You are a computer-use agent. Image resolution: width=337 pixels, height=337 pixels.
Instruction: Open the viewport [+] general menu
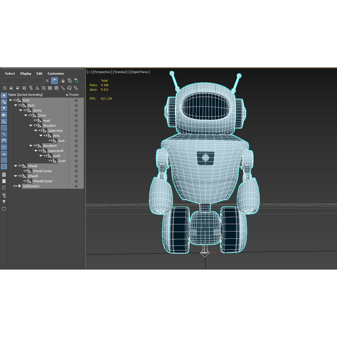pos(90,72)
